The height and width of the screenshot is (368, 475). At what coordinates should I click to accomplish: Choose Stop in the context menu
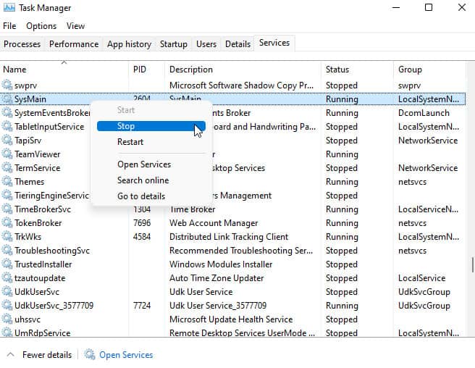(x=126, y=126)
